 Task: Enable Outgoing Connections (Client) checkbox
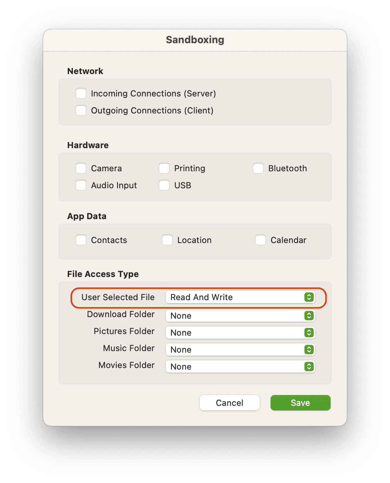(x=81, y=110)
